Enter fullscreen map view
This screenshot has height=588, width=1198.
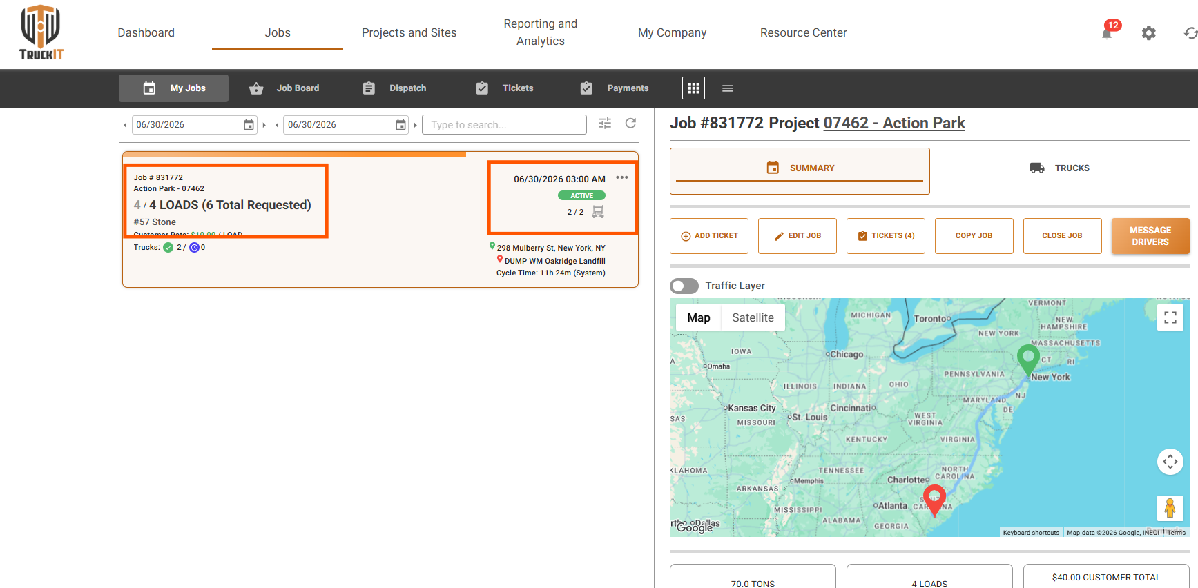pos(1170,317)
